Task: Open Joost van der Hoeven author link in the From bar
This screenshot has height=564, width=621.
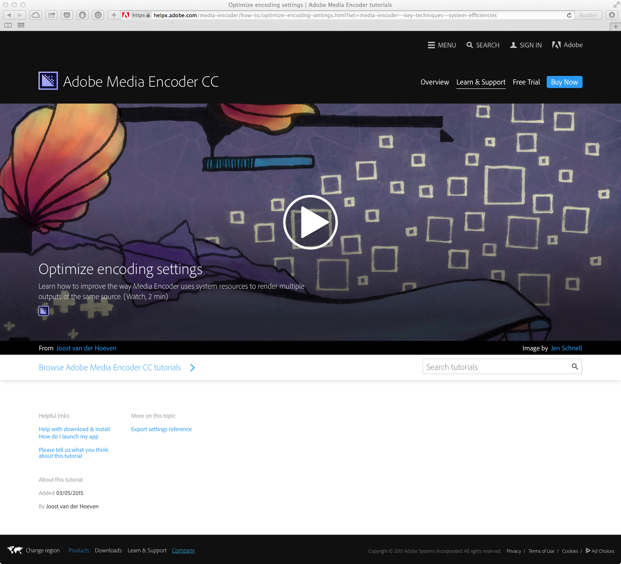Action: point(86,348)
